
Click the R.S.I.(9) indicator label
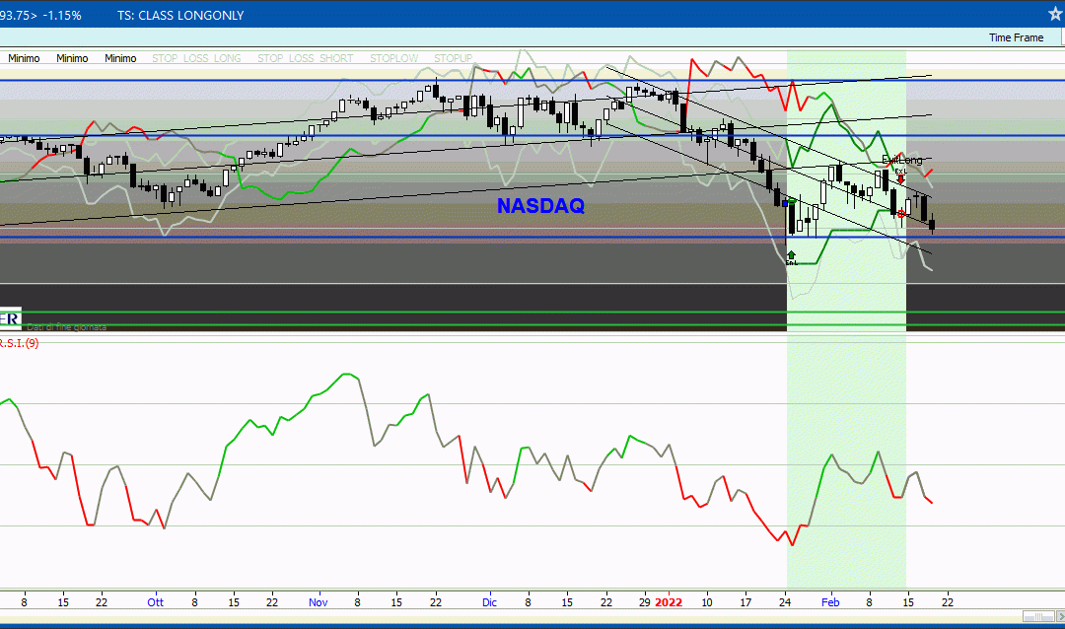point(19,343)
